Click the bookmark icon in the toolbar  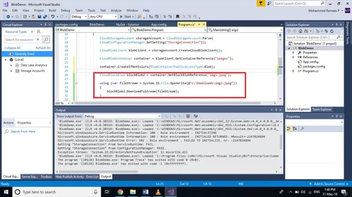[178, 17]
